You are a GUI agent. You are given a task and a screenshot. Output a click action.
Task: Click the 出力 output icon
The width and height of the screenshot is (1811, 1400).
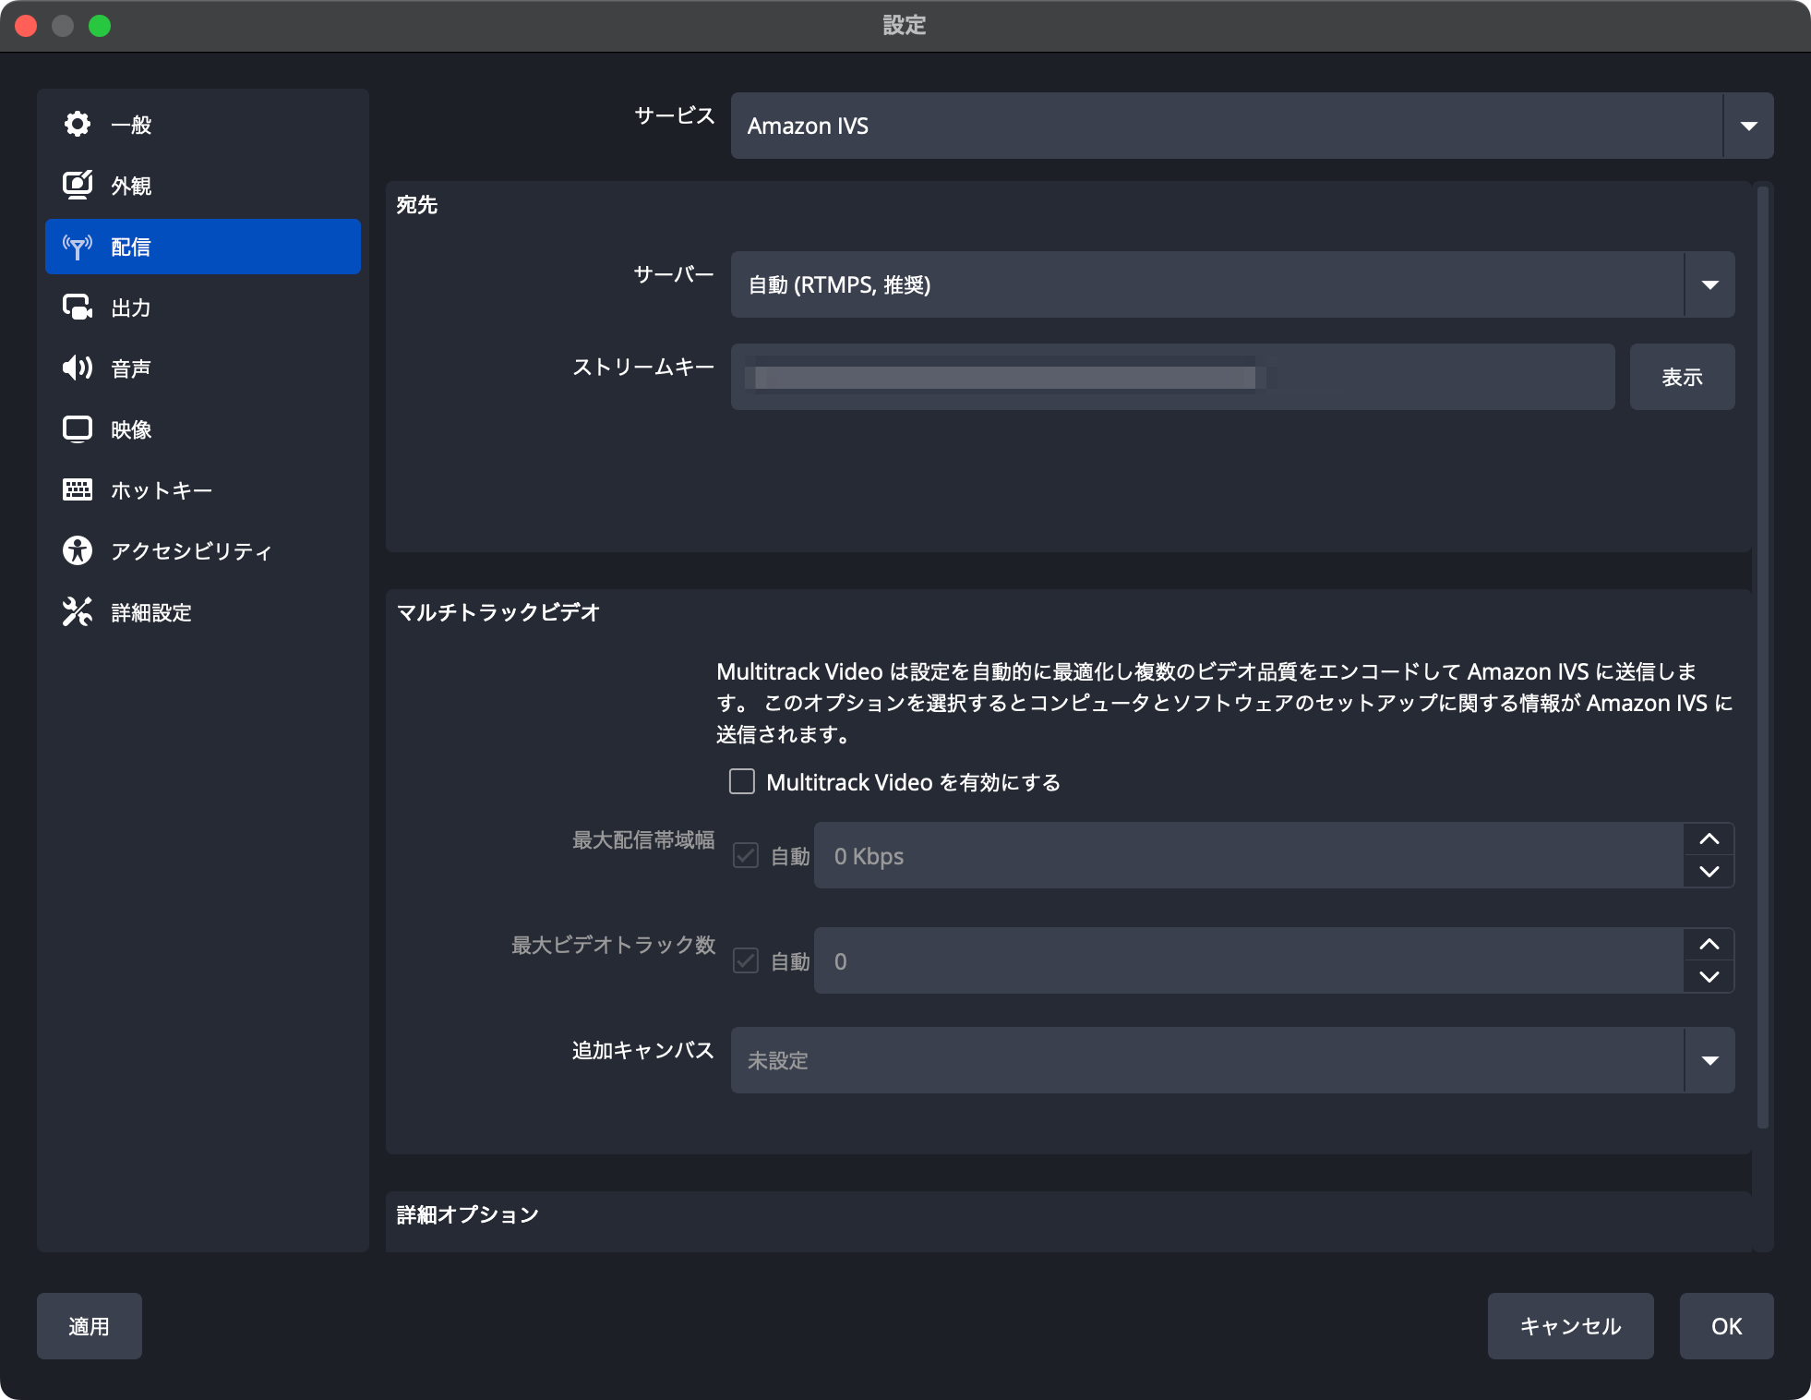coord(78,308)
